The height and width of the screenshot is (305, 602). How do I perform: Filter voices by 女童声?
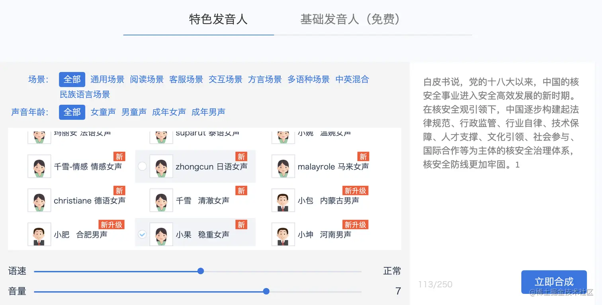pyautogui.click(x=103, y=112)
